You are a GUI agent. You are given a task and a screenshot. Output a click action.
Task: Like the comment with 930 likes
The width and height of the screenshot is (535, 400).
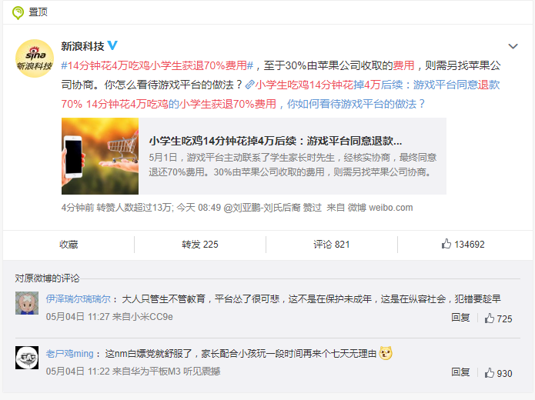[x=498, y=373]
